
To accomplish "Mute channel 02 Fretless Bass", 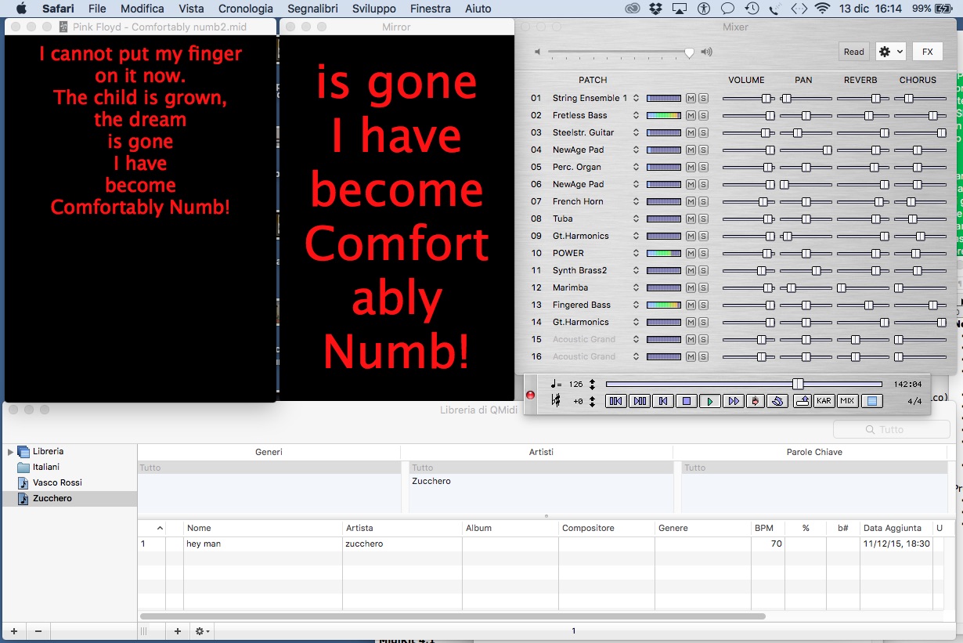I will (691, 115).
